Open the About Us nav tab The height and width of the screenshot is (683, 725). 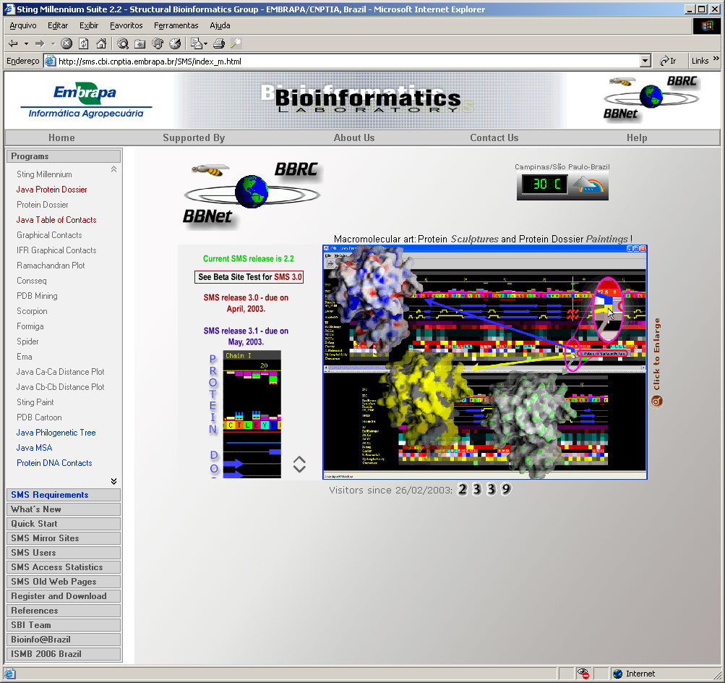354,138
